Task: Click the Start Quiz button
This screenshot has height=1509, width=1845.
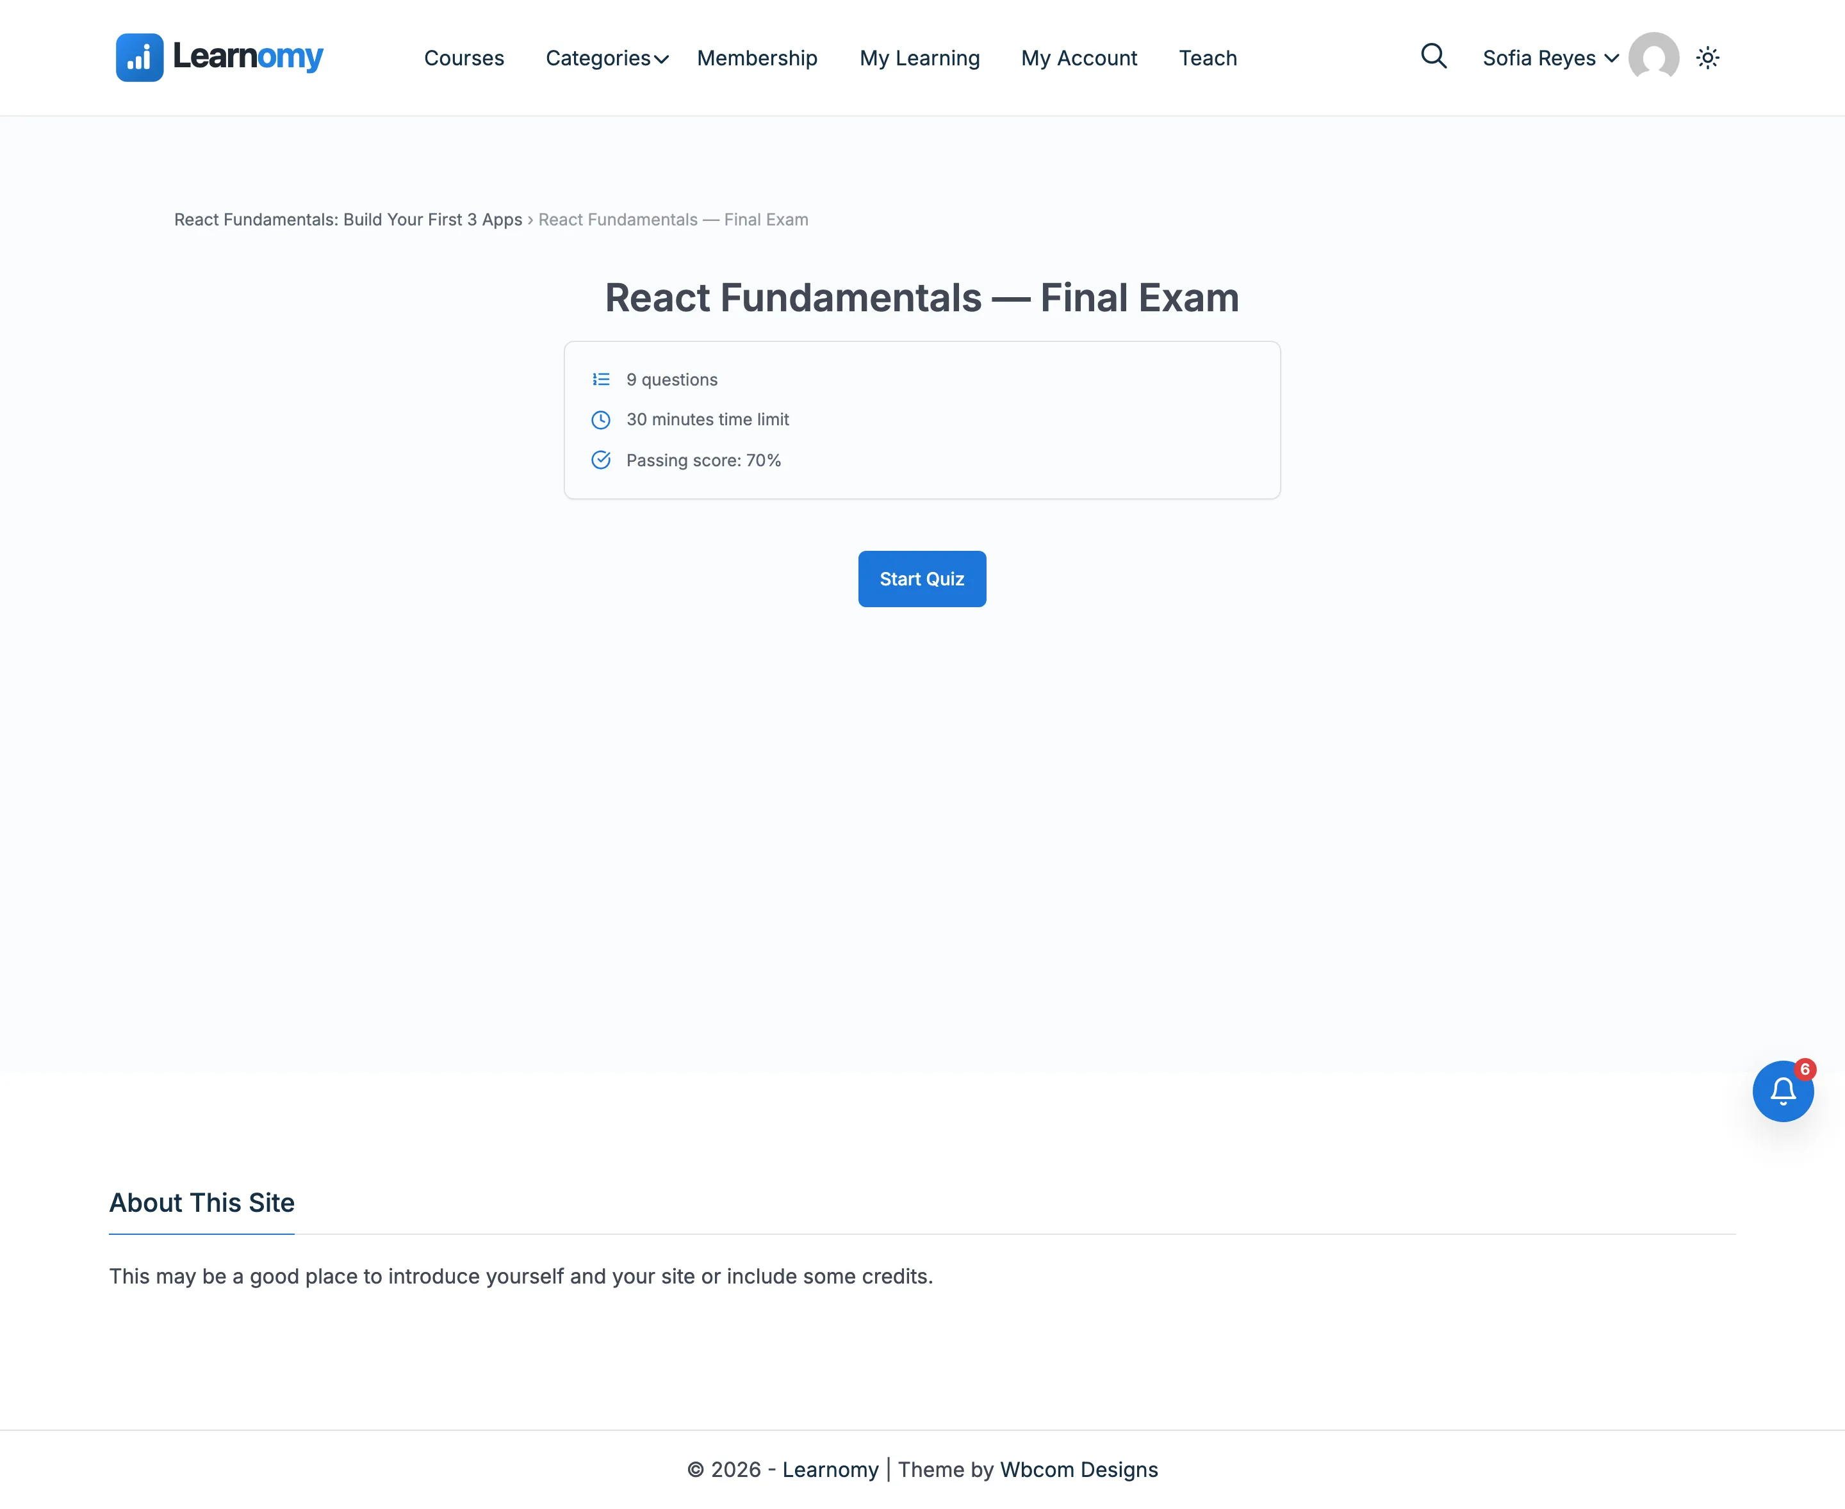Action: tap(922, 579)
